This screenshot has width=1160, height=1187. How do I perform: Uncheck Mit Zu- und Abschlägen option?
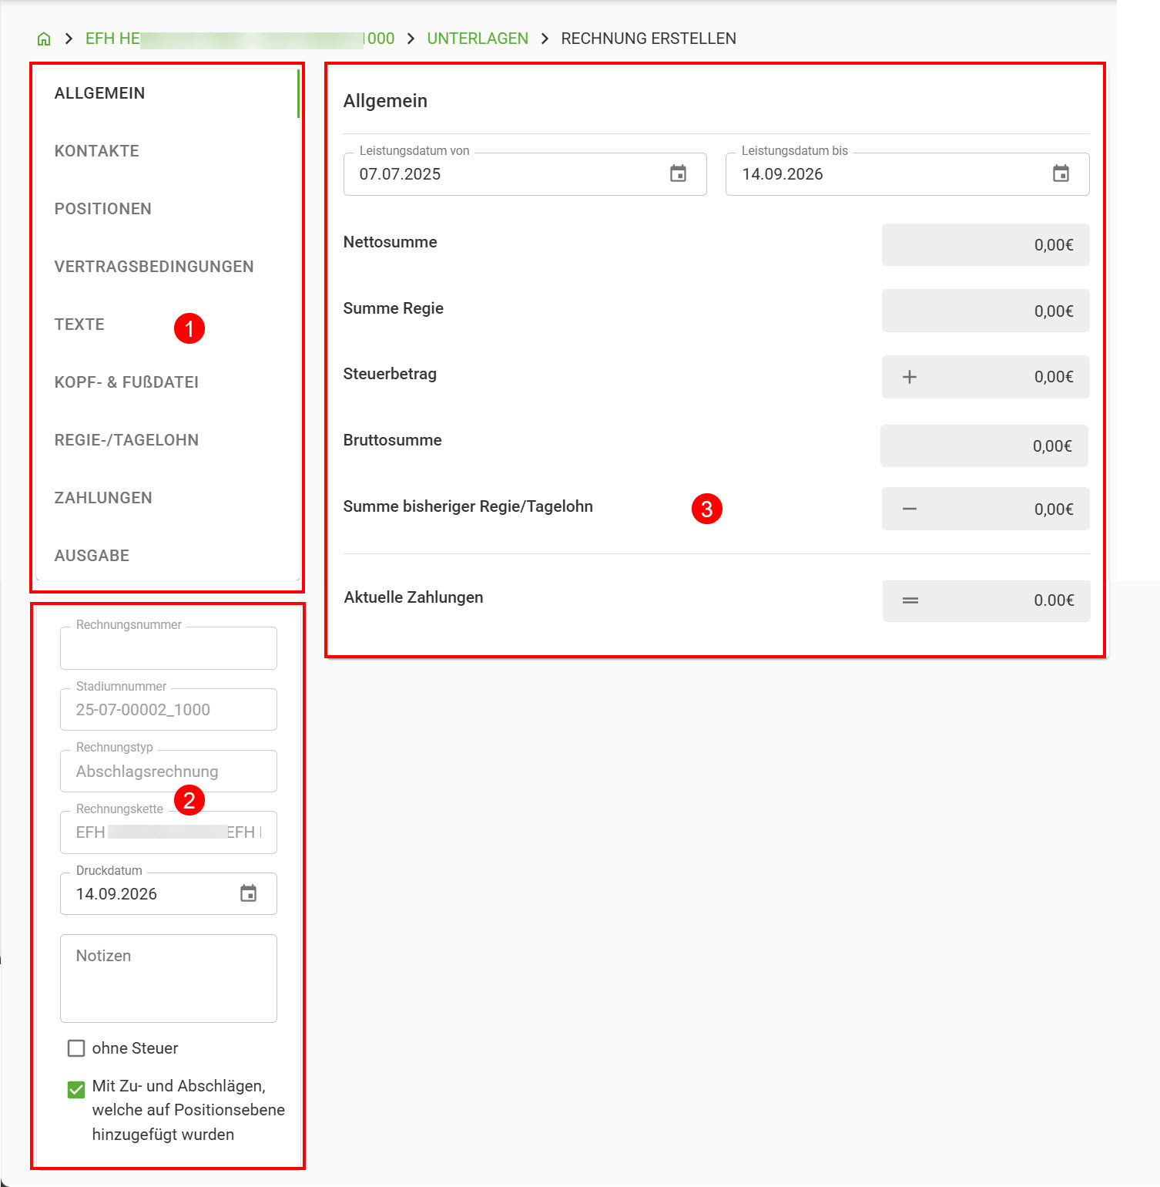76,1089
